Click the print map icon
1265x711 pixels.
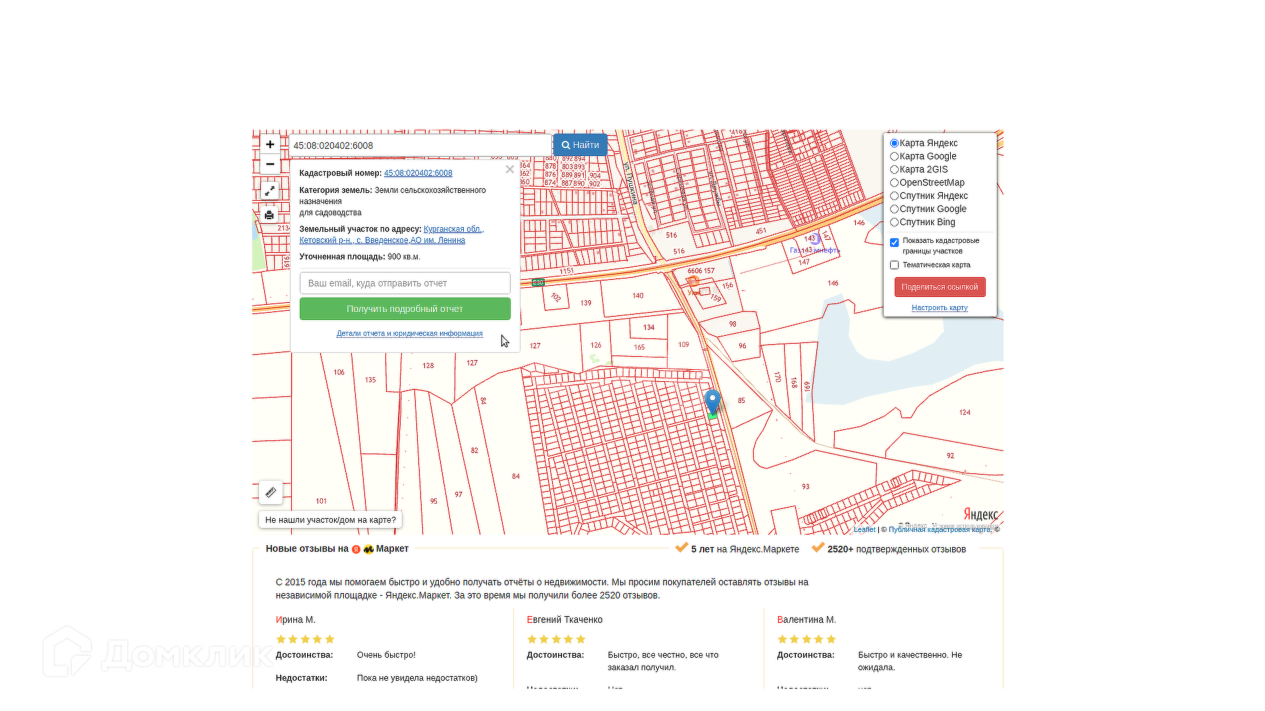(269, 215)
